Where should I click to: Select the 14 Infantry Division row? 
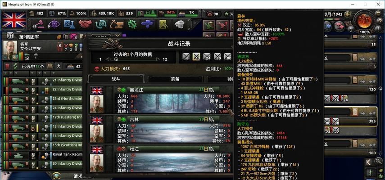pos(42,136)
